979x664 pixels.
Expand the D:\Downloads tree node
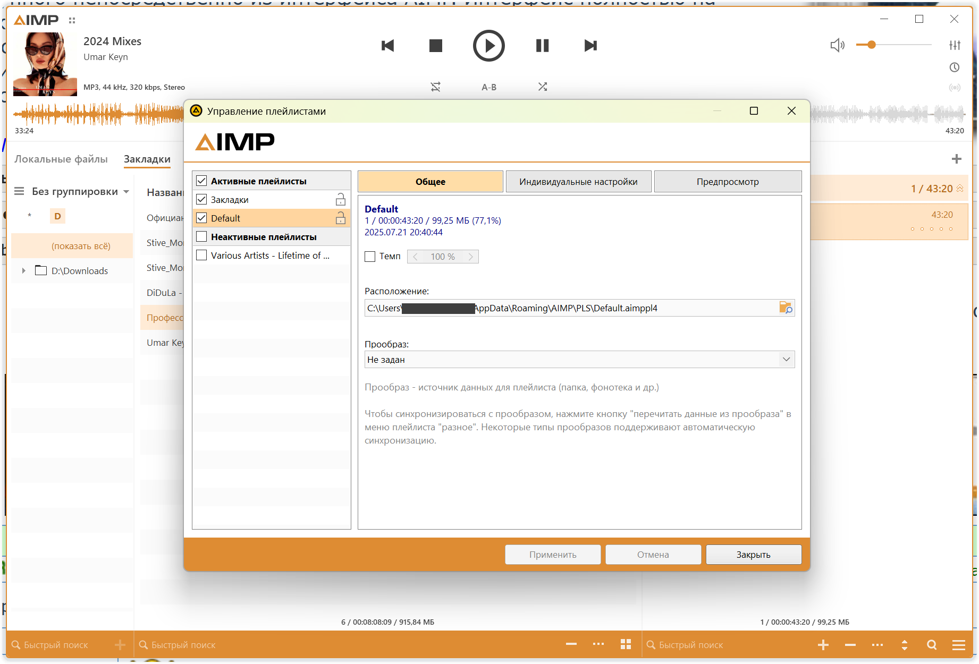(23, 271)
